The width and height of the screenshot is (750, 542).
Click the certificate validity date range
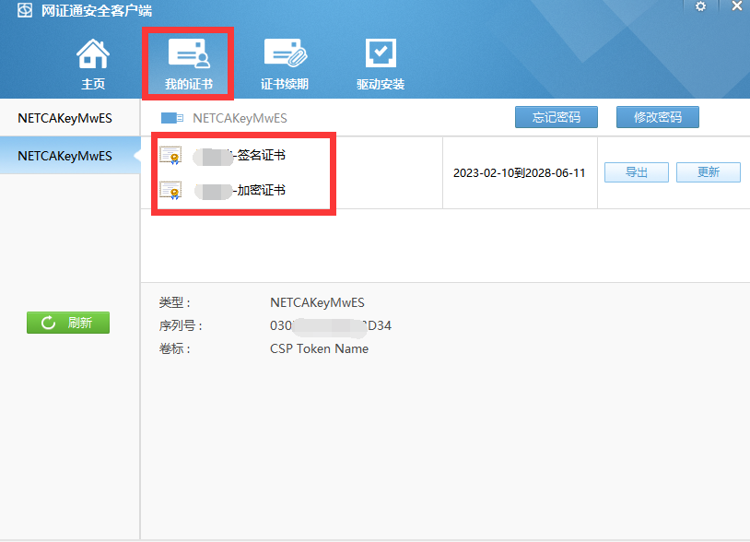coord(519,173)
